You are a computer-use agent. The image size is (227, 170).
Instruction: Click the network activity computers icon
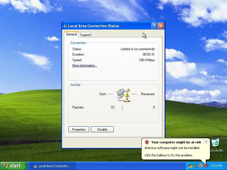123,95
